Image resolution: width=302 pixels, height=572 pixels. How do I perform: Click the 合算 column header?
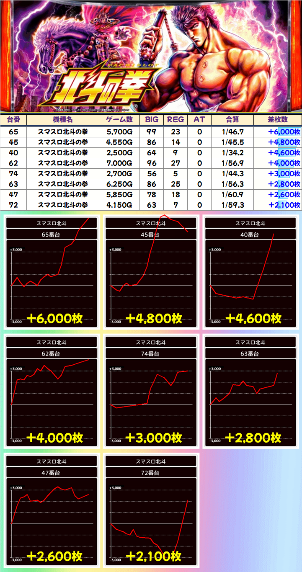[x=232, y=119]
